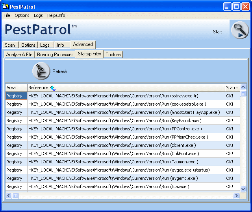Maximize the PestPatrol window

pos(236,7)
